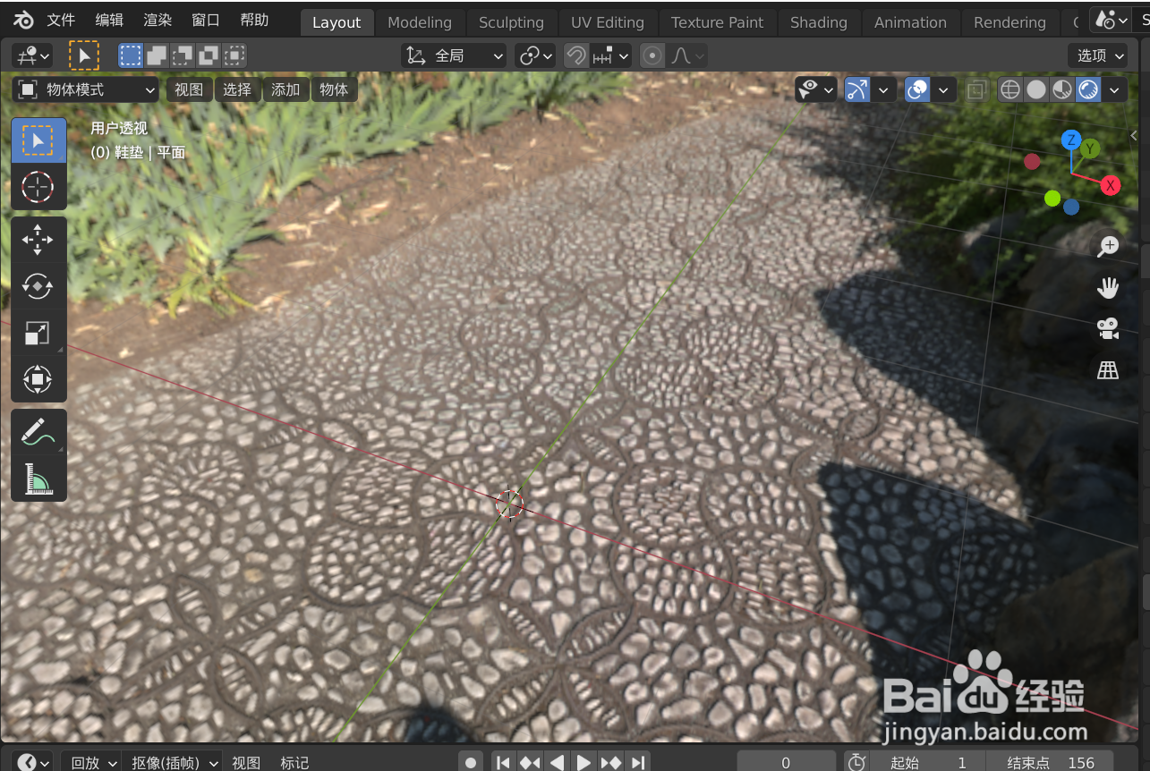Select the Transform tool in toolbar
The image size is (1150, 771).
pos(38,379)
